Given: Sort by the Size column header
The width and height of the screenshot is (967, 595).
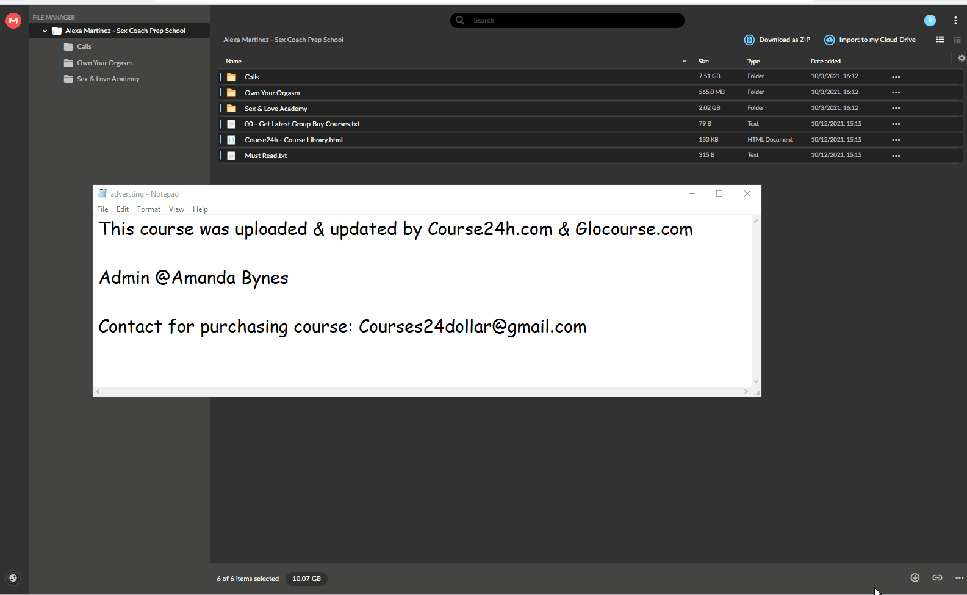Looking at the screenshot, I should [703, 61].
